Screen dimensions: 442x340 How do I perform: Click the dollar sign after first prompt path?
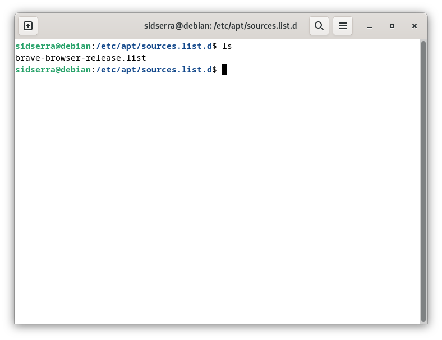click(x=214, y=46)
